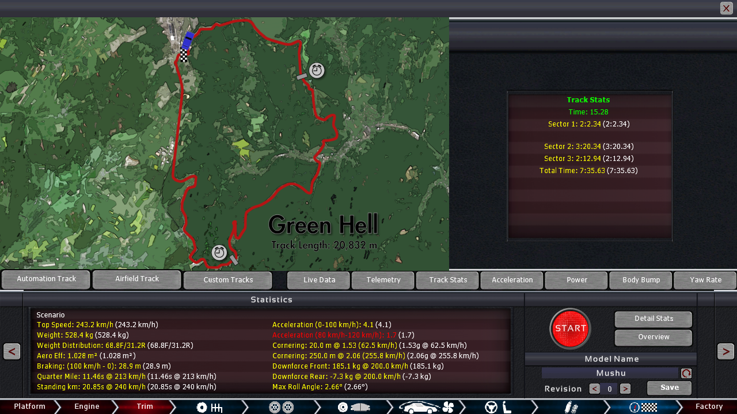Image resolution: width=737 pixels, height=414 pixels.
Task: Click the refresh icon beside Mushu name
Action: pos(686,373)
